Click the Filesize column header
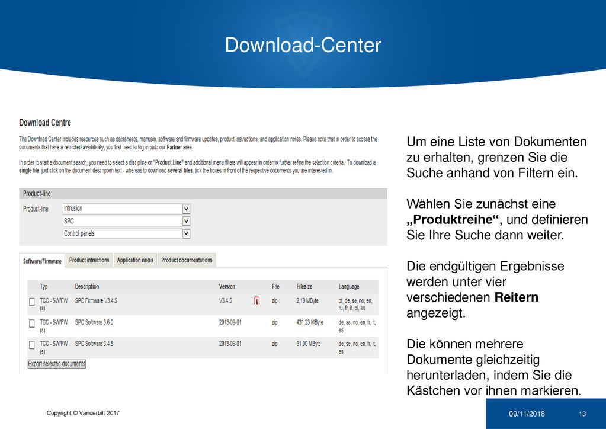Viewport: 606px width, 429px height. point(304,286)
